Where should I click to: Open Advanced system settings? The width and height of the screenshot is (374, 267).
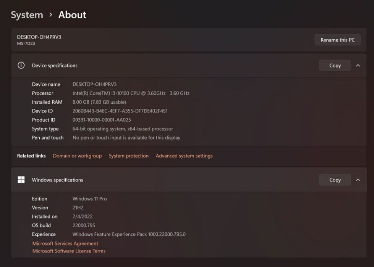point(184,156)
